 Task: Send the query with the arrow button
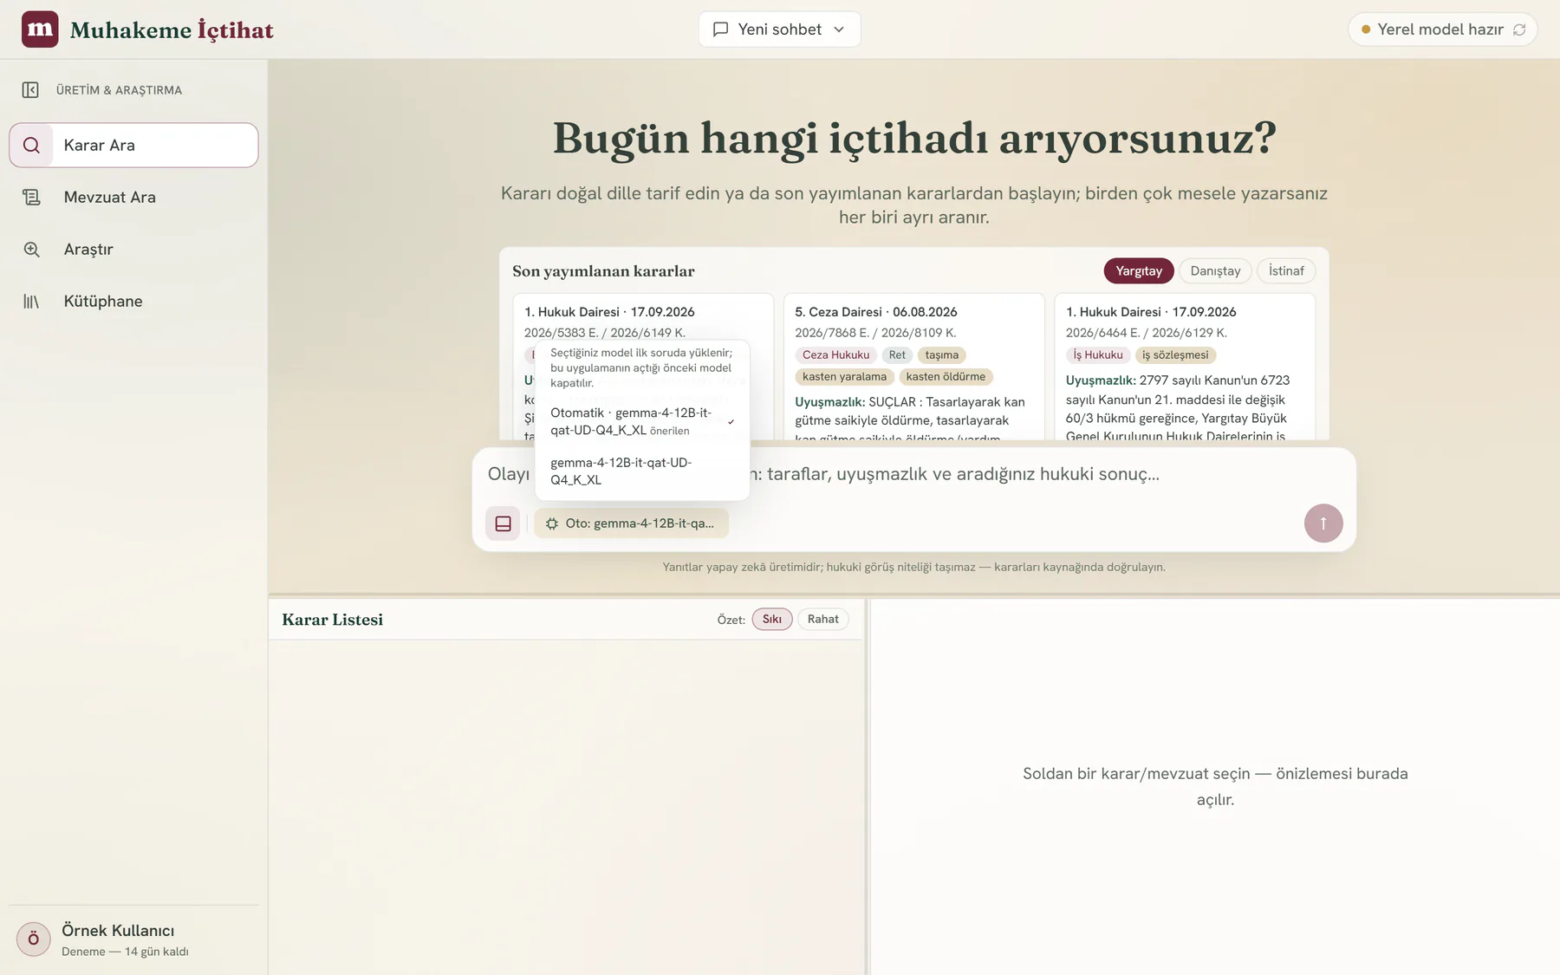pyautogui.click(x=1323, y=523)
